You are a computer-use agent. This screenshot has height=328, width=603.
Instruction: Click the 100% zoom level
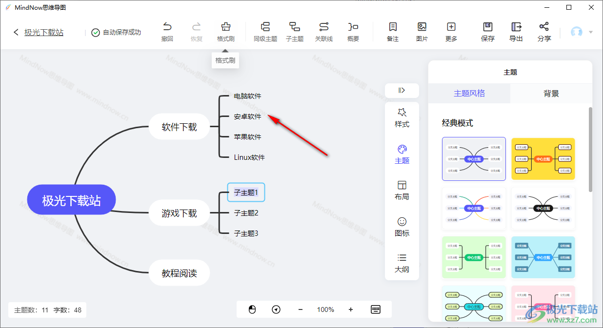pos(325,309)
